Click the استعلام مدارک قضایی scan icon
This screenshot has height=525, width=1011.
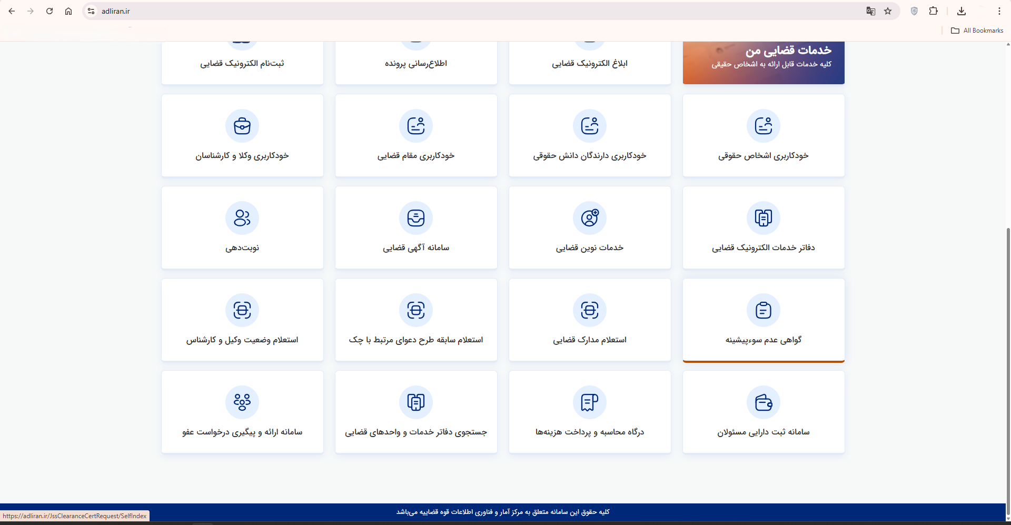tap(589, 310)
